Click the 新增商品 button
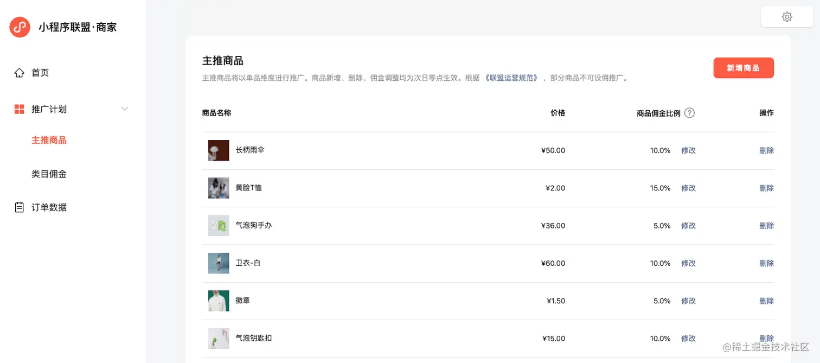The width and height of the screenshot is (820, 363). (x=744, y=67)
